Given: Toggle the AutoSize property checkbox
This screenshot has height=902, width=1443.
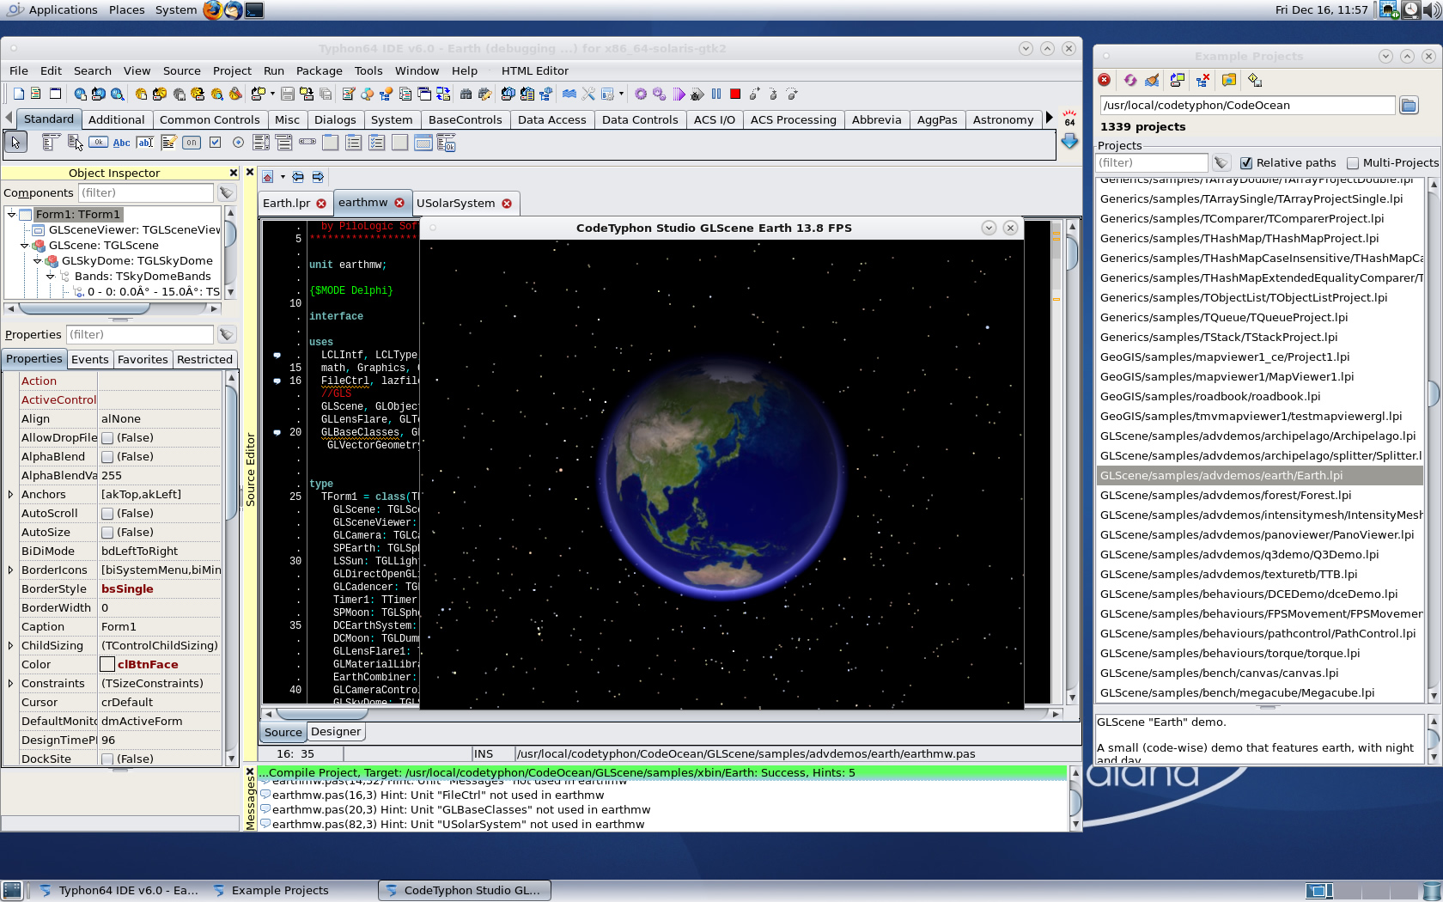Looking at the screenshot, I should 107,533.
